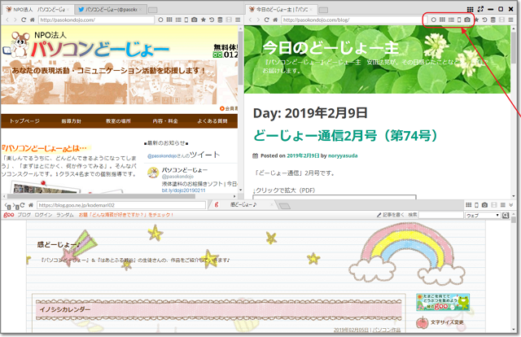
Task: Click the trash icon in right pane toolbar
Action: (x=493, y=19)
